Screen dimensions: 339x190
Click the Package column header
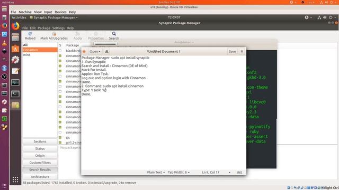[73, 45]
